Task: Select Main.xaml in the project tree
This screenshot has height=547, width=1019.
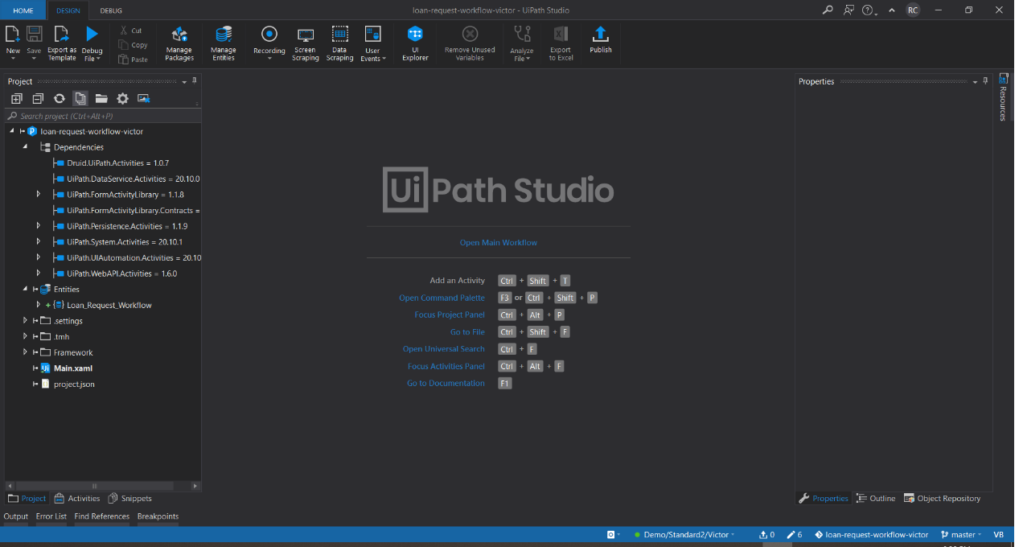Action: (73, 368)
